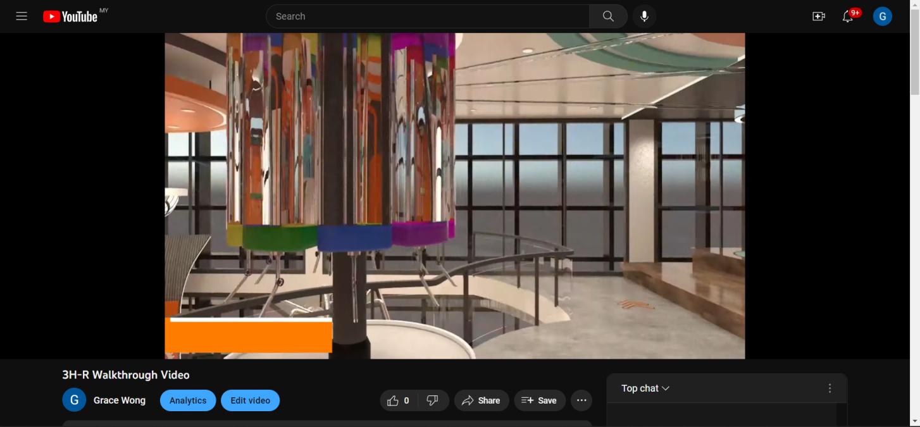Expand the Top chat dropdown
920x427 pixels.
pos(645,388)
